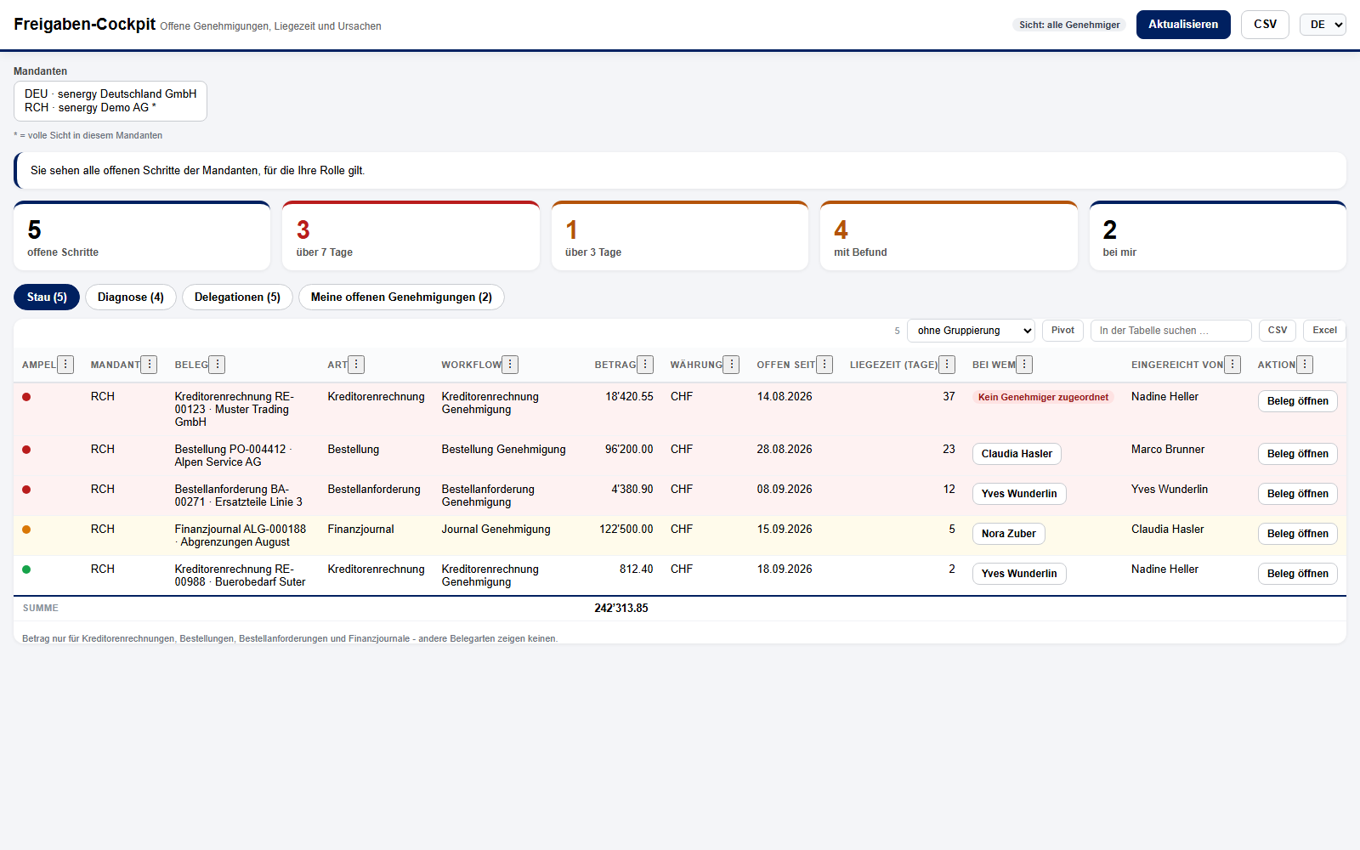Select the 'offene Schritte' summary card

[x=142, y=236]
